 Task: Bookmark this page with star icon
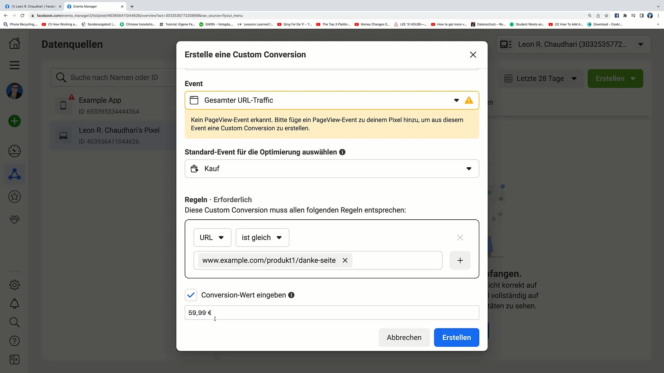[x=606, y=16]
